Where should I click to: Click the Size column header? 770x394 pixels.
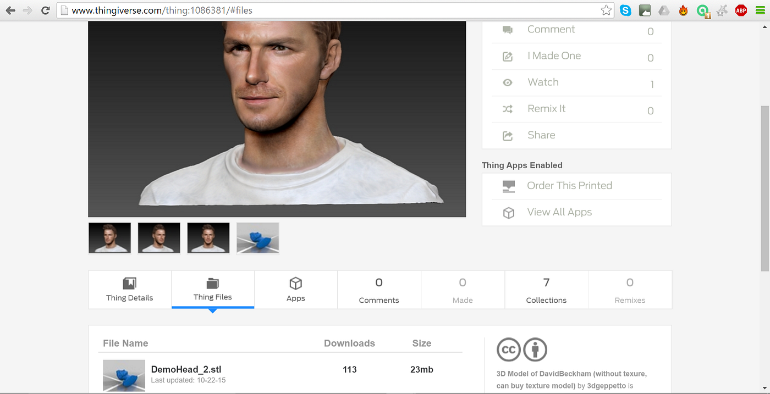click(x=422, y=343)
